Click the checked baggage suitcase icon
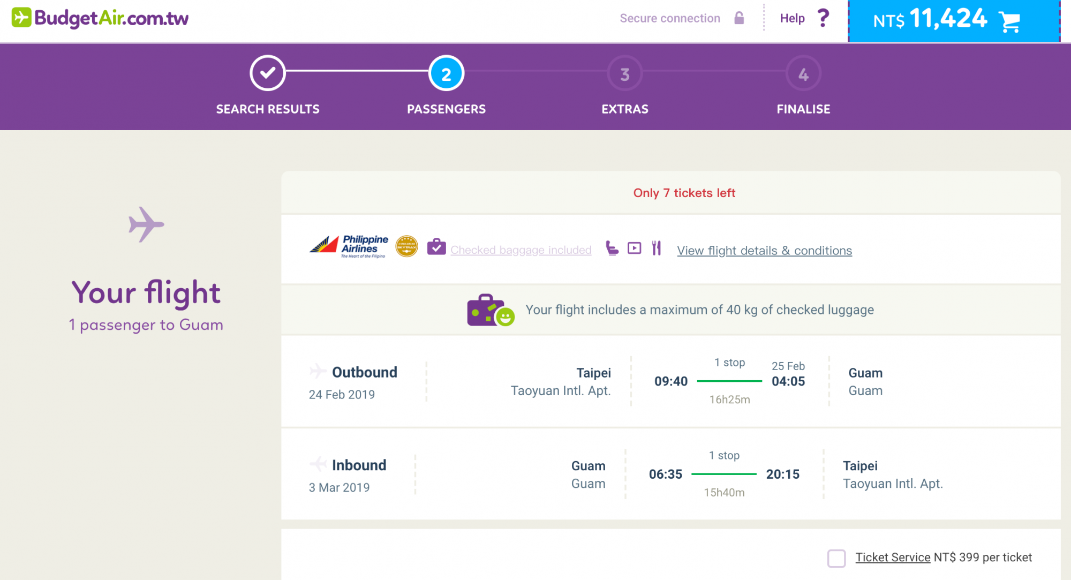This screenshot has height=580, width=1071. (x=436, y=247)
